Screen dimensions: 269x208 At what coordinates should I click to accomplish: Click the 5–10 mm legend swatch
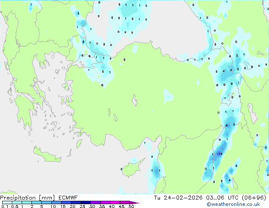[x=46, y=202]
